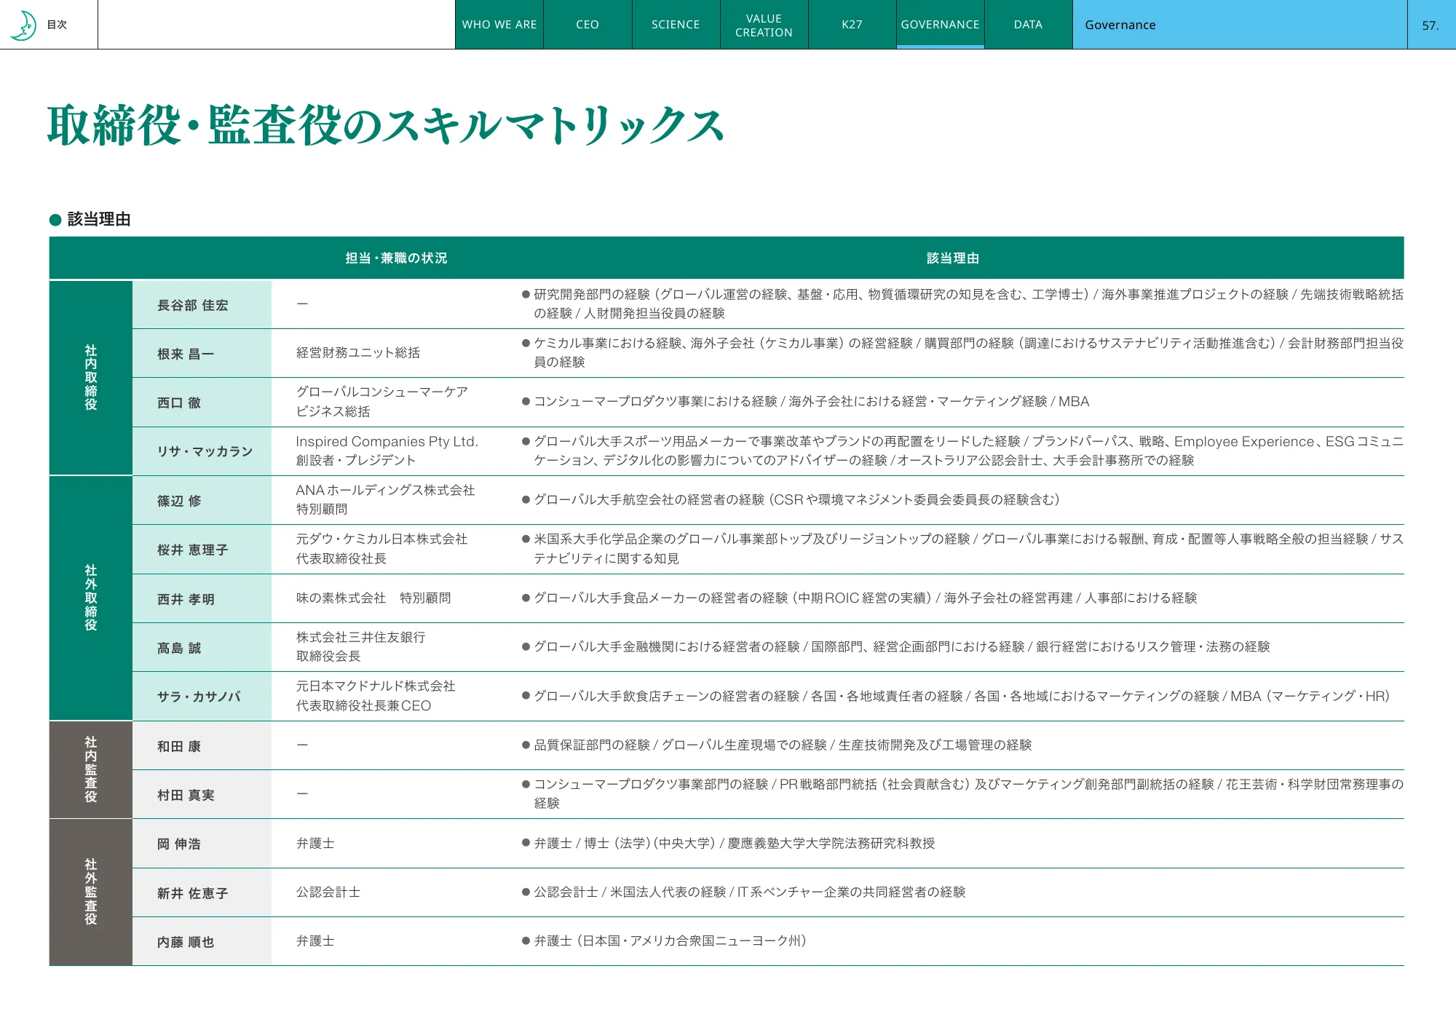Click the bullet icon beside 該当理由 heading

point(54,218)
